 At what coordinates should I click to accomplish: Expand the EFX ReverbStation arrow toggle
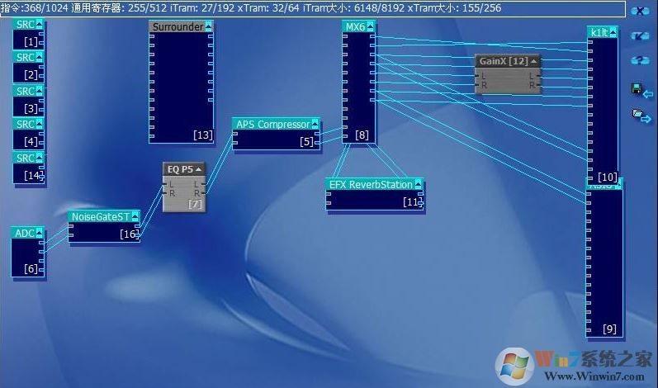(x=419, y=184)
